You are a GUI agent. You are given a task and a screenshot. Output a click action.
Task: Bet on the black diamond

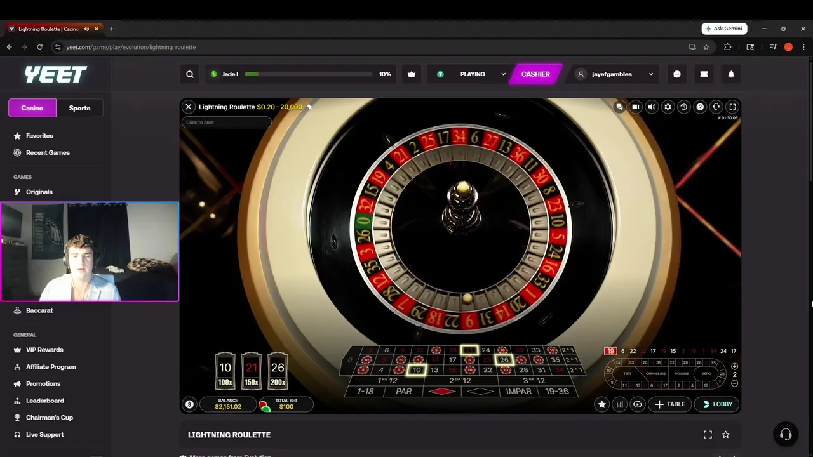(x=480, y=392)
